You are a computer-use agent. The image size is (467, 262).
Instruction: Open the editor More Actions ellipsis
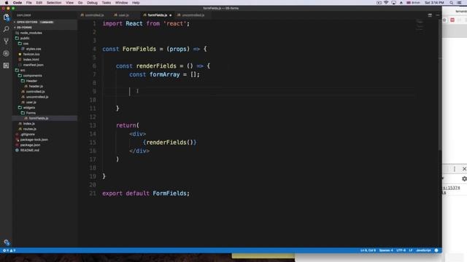click(x=437, y=15)
